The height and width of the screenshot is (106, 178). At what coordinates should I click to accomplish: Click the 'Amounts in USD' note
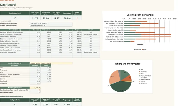[6, 21]
